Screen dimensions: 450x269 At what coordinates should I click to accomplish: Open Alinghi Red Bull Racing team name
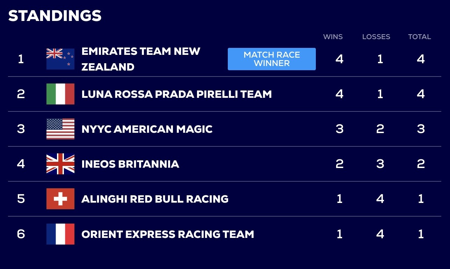coord(155,199)
